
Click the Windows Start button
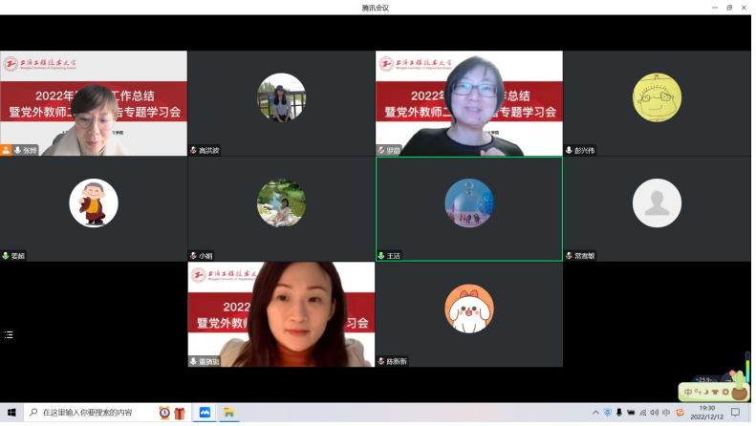12,413
